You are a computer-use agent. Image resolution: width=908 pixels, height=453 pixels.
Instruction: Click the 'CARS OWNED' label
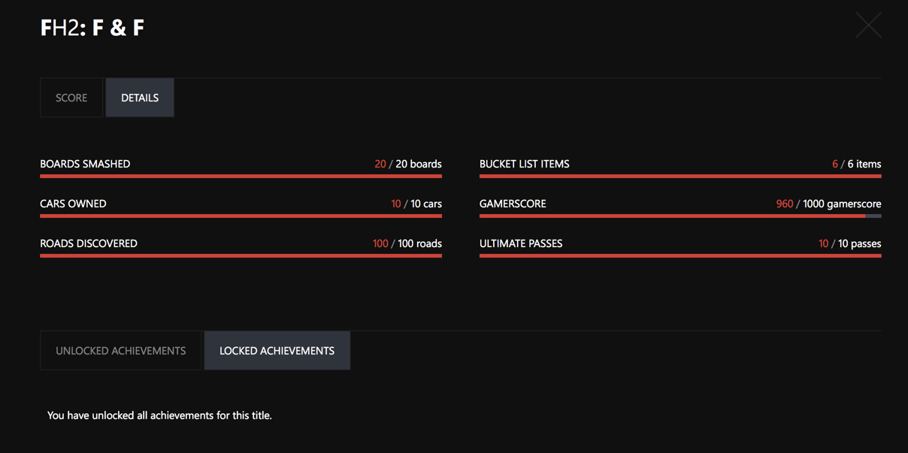73,204
